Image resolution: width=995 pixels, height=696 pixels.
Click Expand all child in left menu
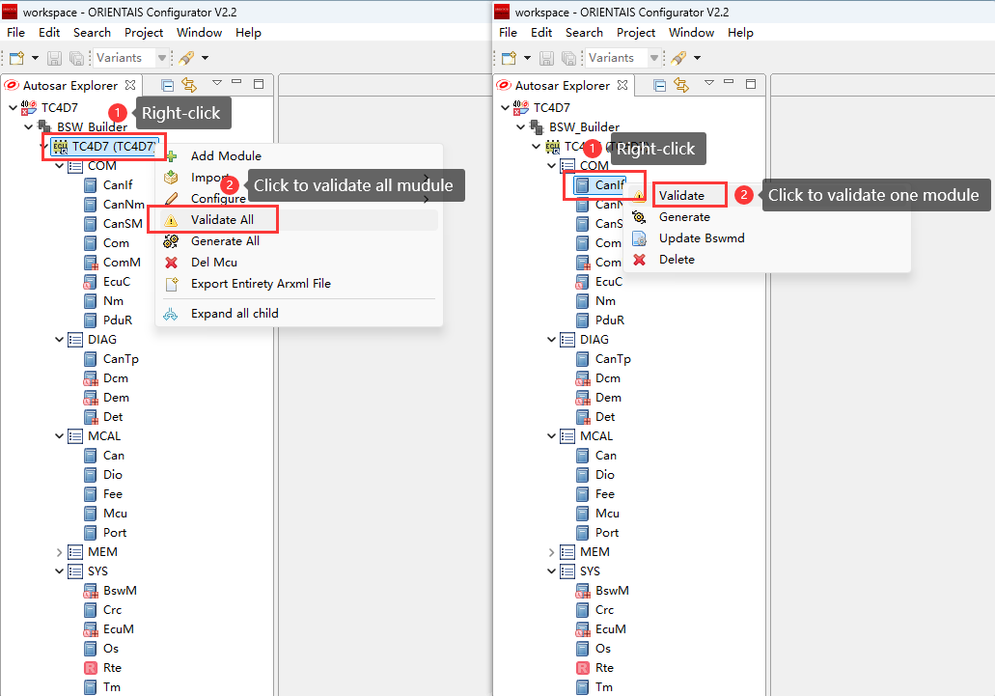click(x=234, y=314)
